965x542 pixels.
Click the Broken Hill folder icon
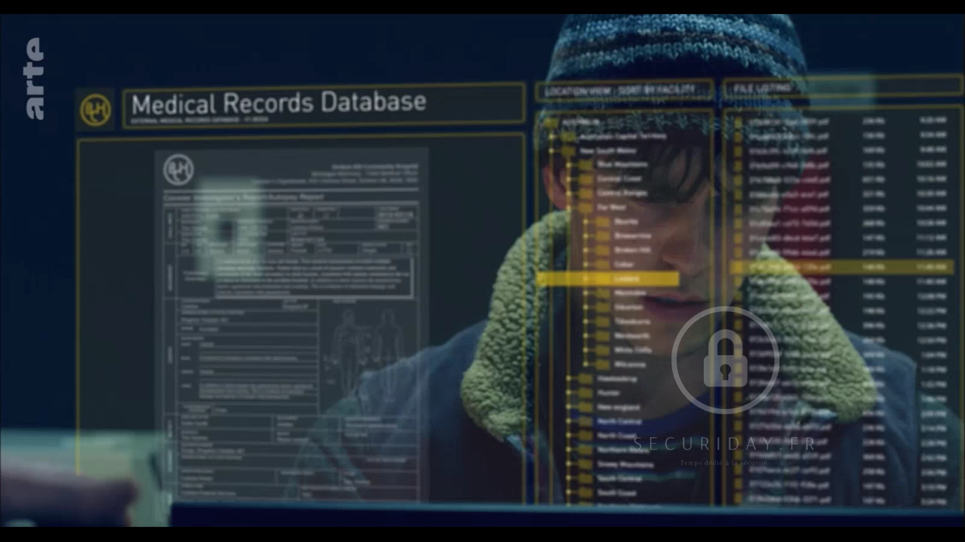click(602, 250)
